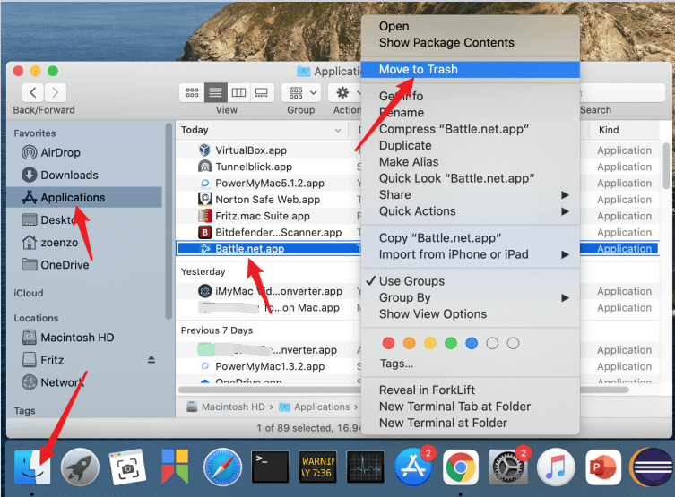Open Safari from the Dock
675x497 pixels.
pyautogui.click(x=222, y=467)
